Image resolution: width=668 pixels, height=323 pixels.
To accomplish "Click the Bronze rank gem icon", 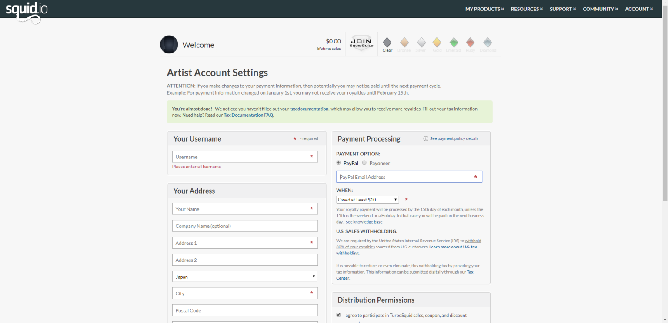I will coord(404,43).
